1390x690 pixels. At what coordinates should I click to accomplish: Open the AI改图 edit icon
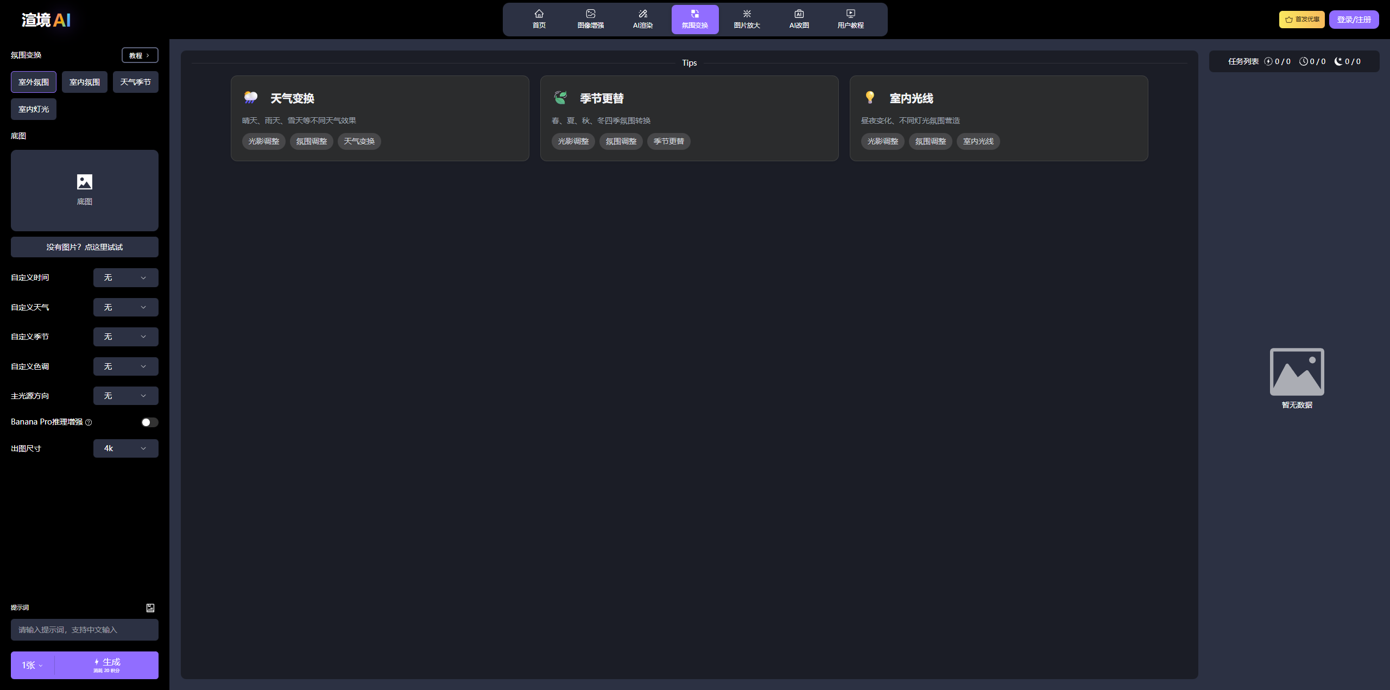799,14
